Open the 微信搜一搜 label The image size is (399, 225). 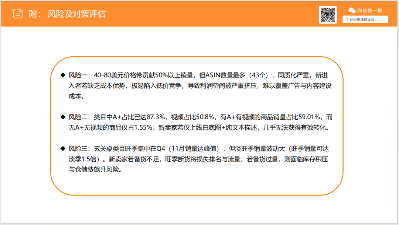[369, 10]
